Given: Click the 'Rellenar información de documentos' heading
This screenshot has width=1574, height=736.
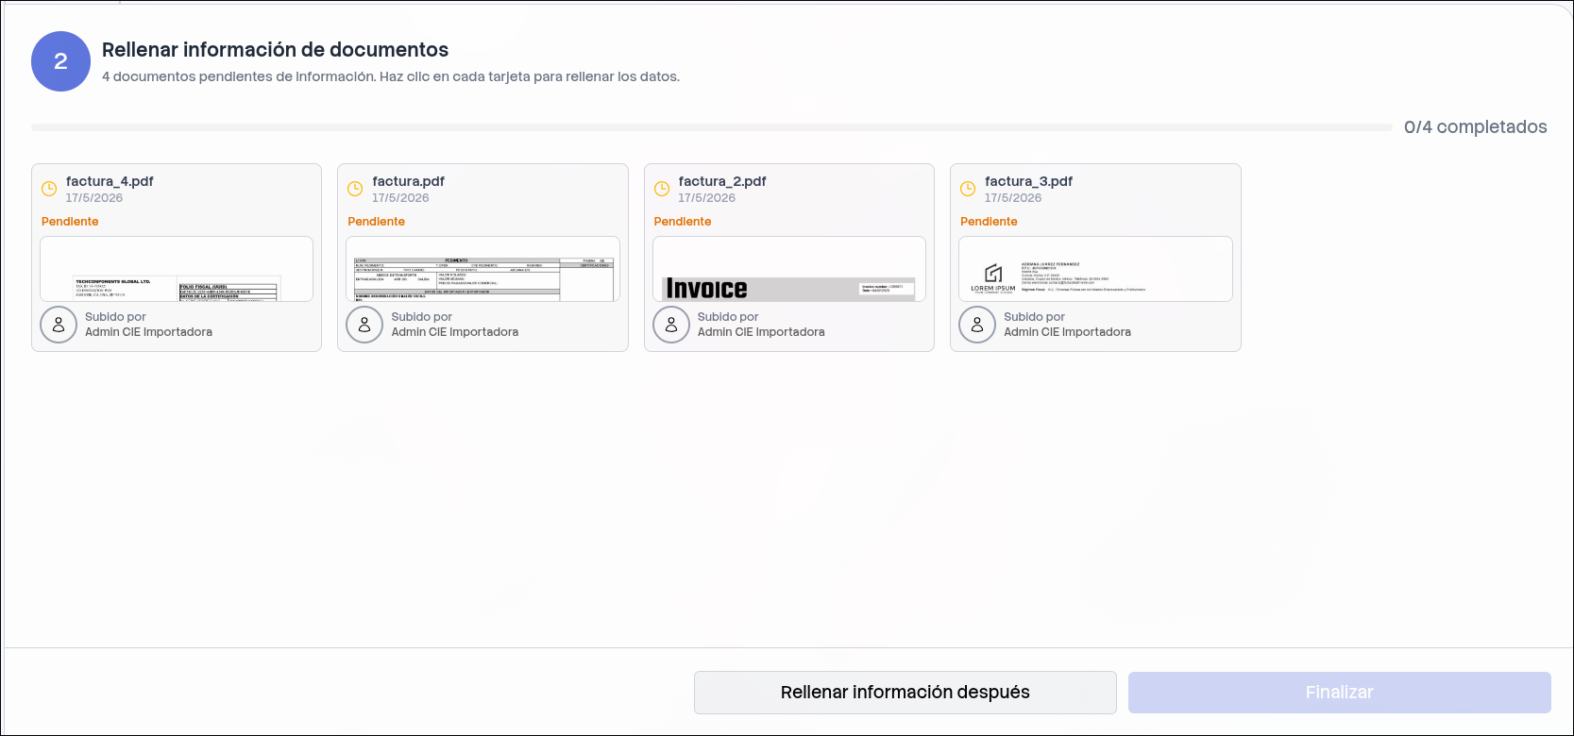Looking at the screenshot, I should point(276,50).
